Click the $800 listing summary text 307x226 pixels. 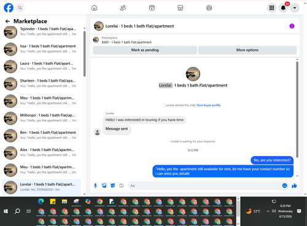126,42
